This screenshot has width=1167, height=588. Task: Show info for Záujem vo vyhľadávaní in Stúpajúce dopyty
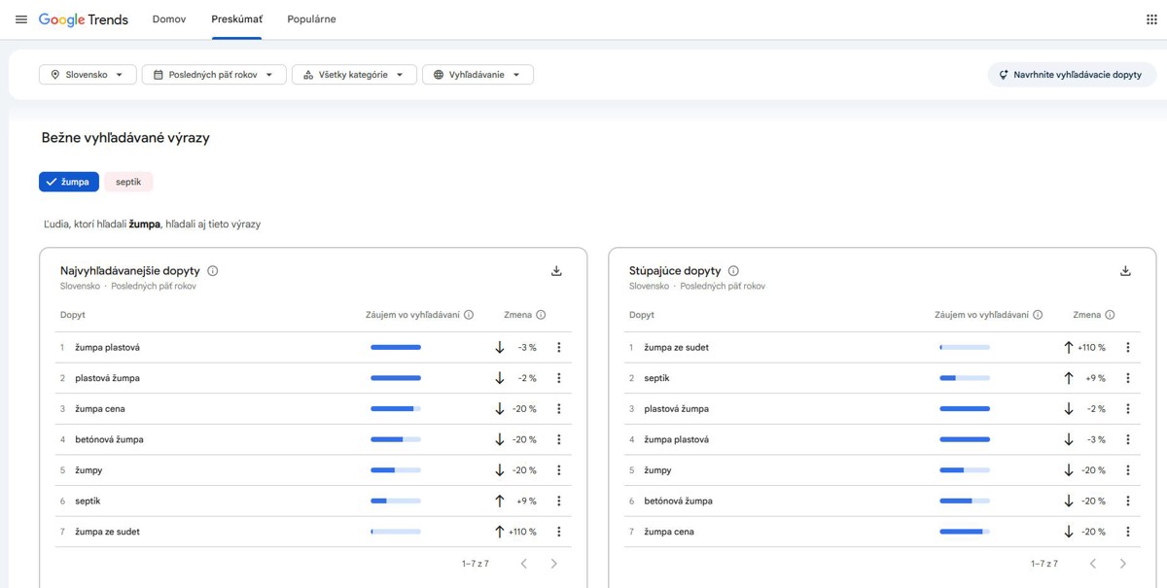click(x=1038, y=315)
